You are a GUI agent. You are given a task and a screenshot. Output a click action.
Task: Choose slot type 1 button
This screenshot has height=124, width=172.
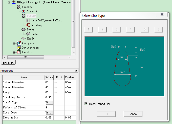89,29
